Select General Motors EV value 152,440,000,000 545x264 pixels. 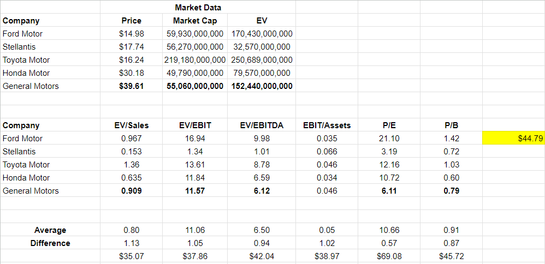click(262, 86)
